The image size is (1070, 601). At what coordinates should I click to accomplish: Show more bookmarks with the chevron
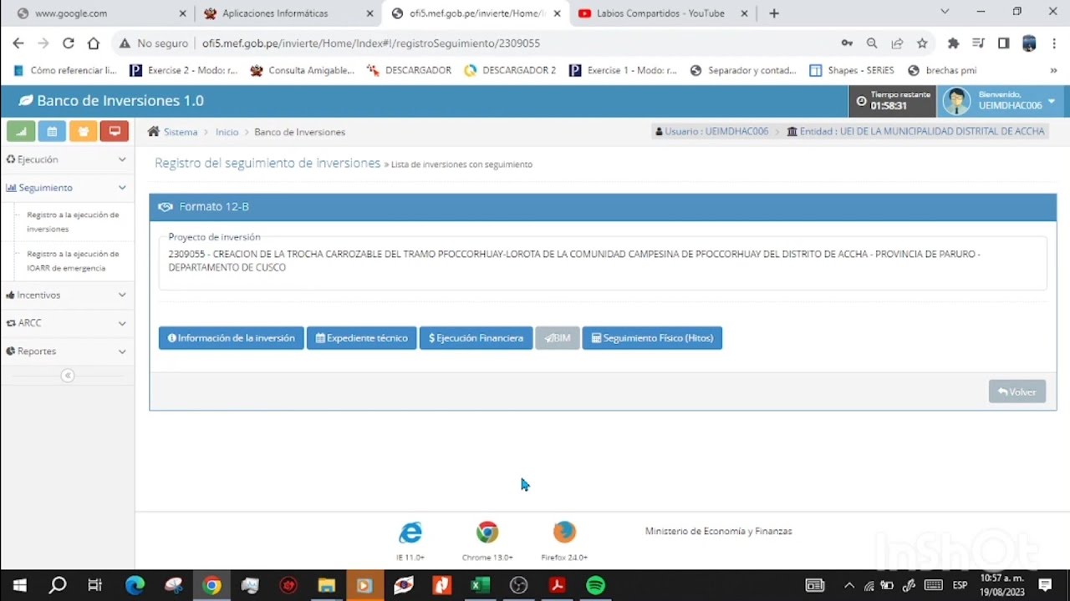[1055, 71]
